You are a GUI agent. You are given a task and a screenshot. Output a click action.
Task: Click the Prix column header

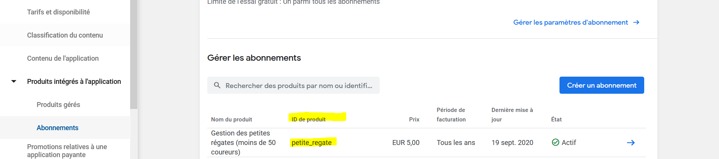(x=414, y=120)
